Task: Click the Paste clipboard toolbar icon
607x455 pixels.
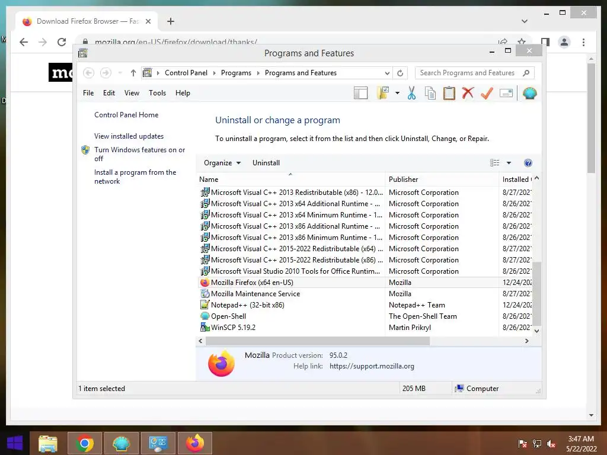Action: click(449, 93)
